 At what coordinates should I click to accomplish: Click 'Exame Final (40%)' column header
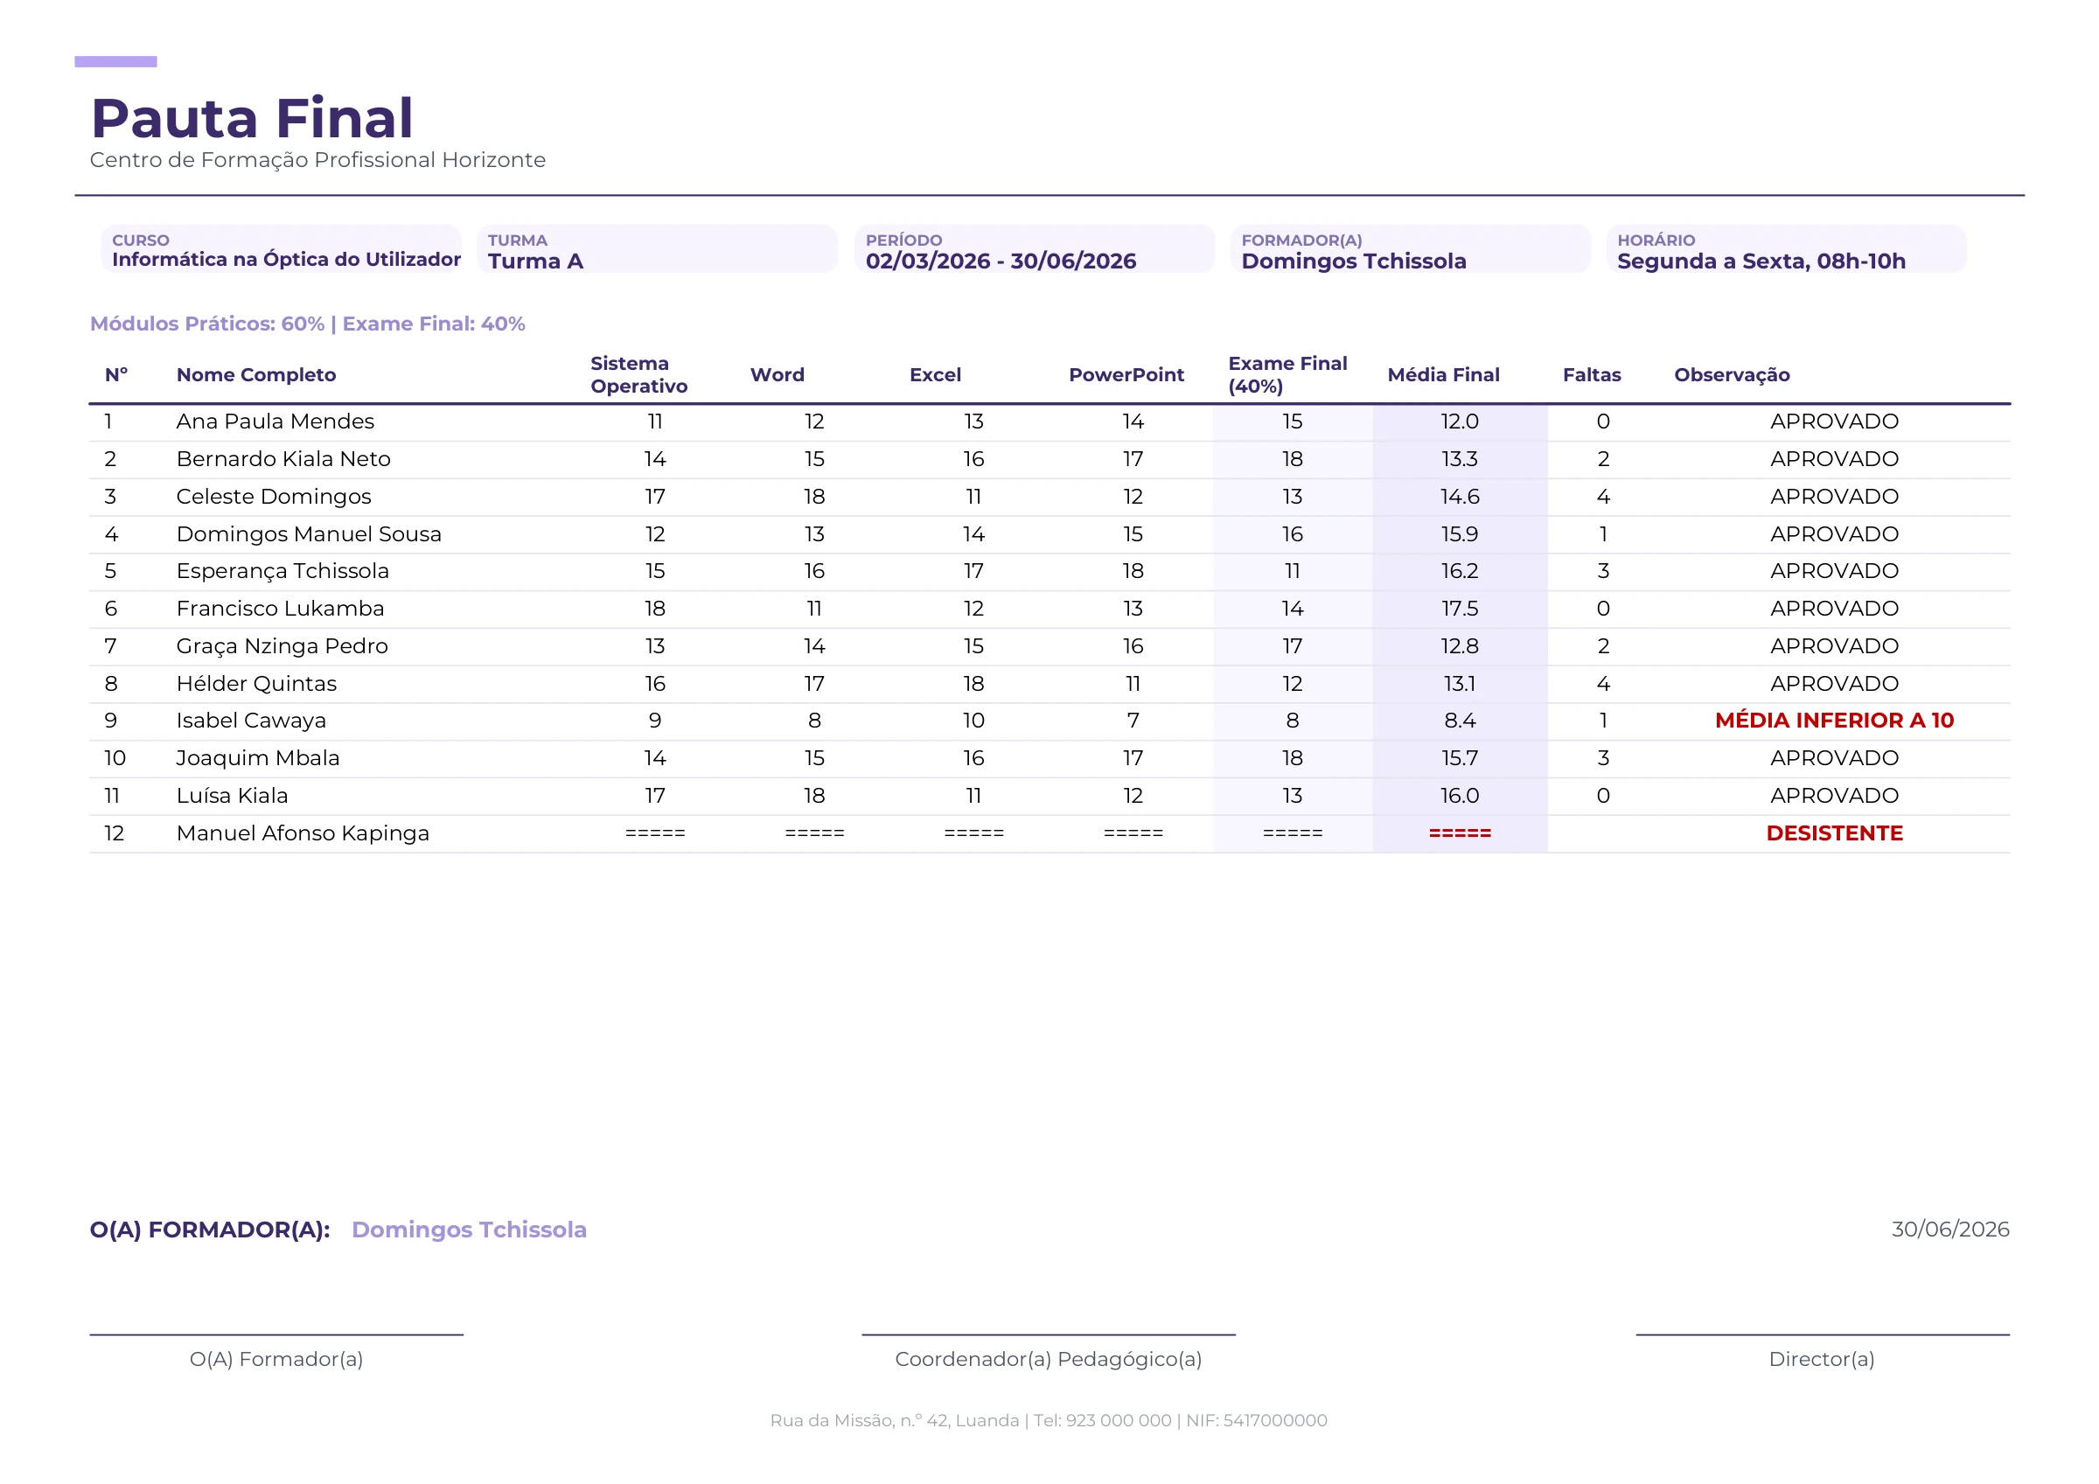point(1287,375)
